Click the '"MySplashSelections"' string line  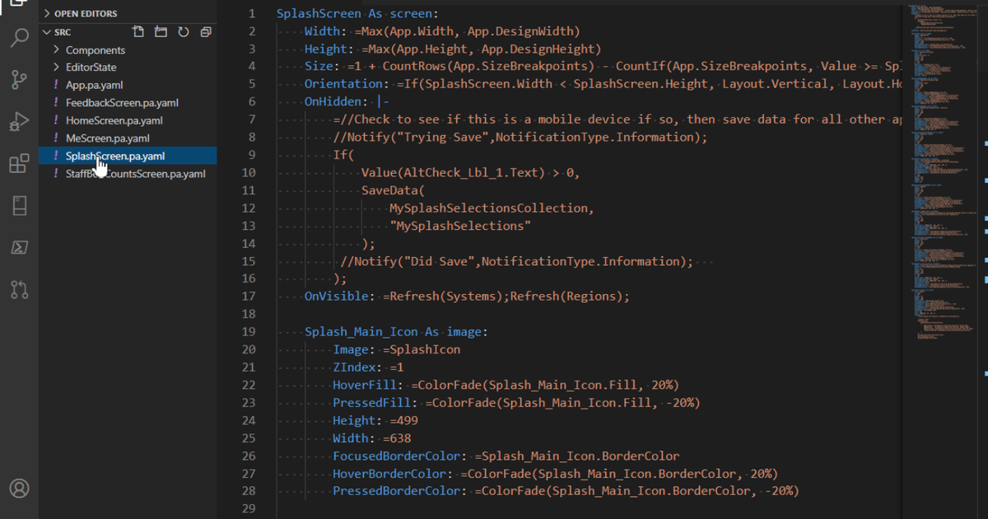[x=460, y=226]
